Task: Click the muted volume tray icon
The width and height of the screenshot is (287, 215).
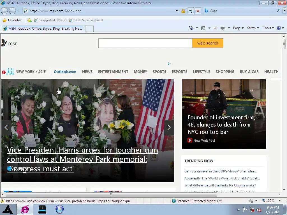Action: 259,210
